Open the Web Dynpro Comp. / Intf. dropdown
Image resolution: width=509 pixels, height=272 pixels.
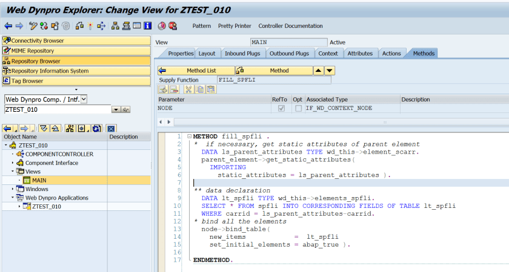click(84, 99)
